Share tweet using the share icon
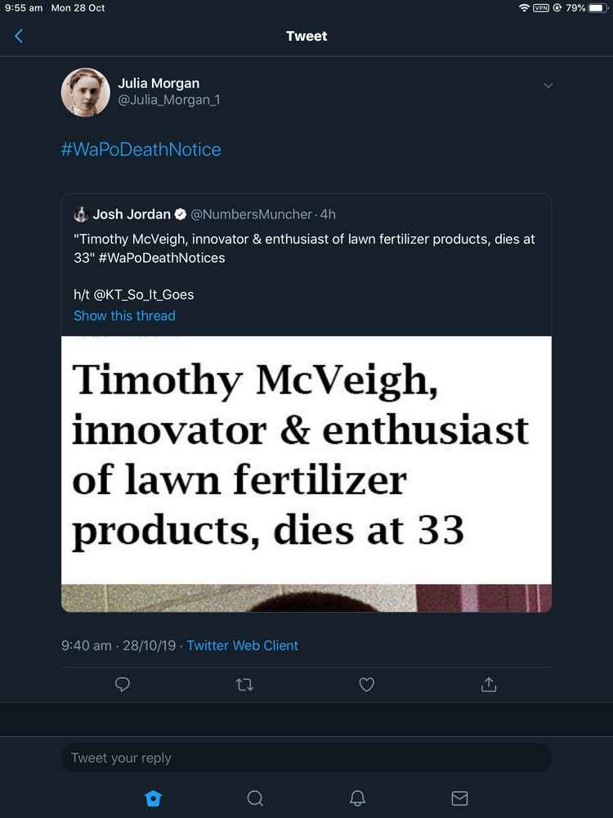613x818 pixels. (x=489, y=685)
